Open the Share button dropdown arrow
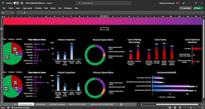205x109 pixels. point(202,8)
